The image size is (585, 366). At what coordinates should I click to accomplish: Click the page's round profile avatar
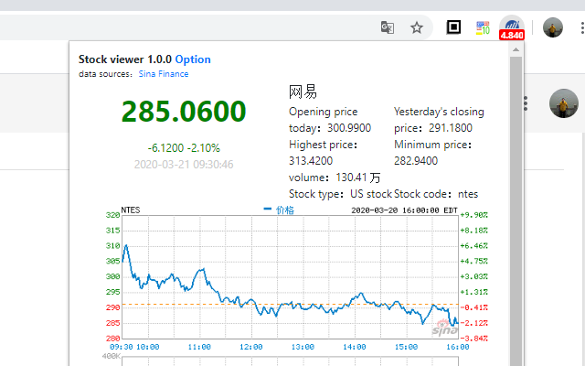(x=564, y=103)
